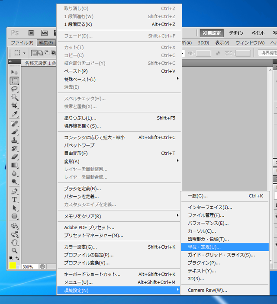Viewport: 277px width, 304px height.
Task: Click Add to selection mode button
Action: pyautogui.click(x=41, y=53)
